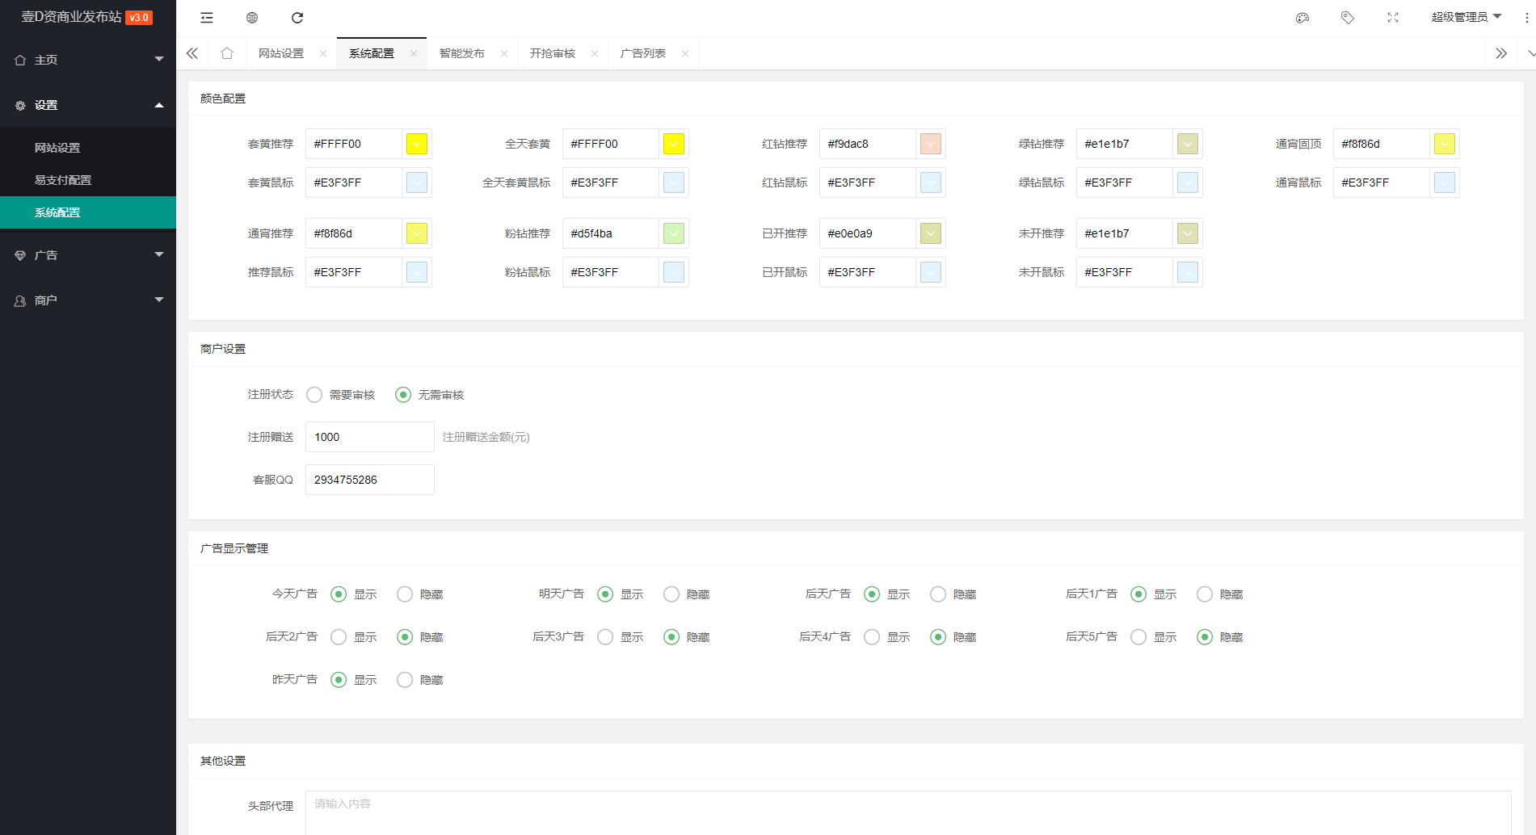Switch to the 智能发布 tab
Screen dimensions: 1536x835
pyautogui.click(x=462, y=53)
